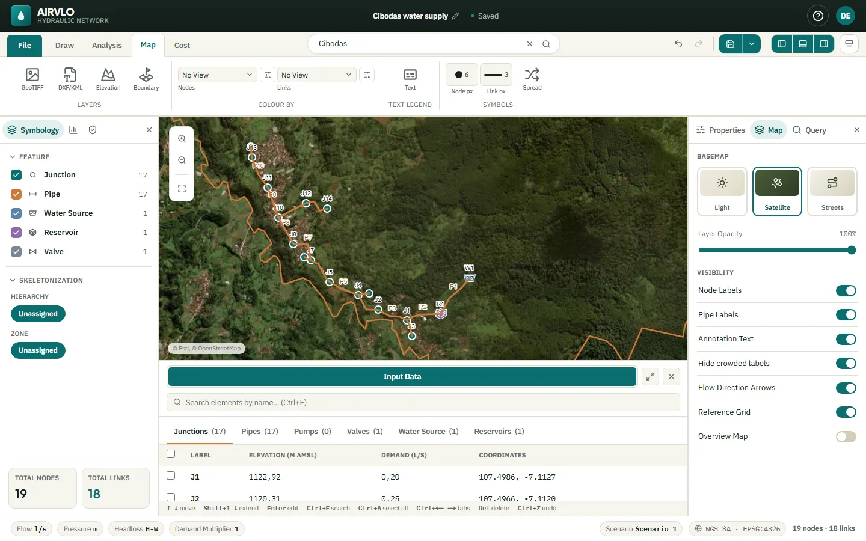
Task: Fit map to full extent
Action: tap(182, 188)
